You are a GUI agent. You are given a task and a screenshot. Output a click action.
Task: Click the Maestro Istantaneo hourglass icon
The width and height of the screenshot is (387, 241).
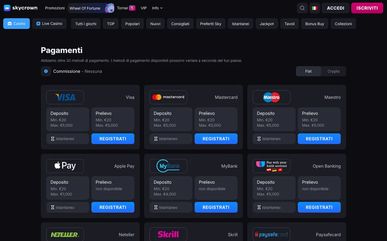pos(259,139)
